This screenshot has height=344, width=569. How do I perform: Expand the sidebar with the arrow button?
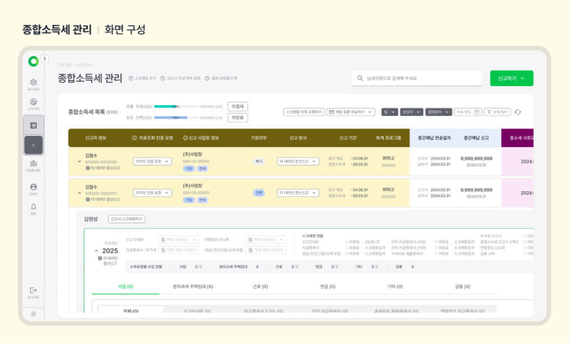(x=44, y=59)
